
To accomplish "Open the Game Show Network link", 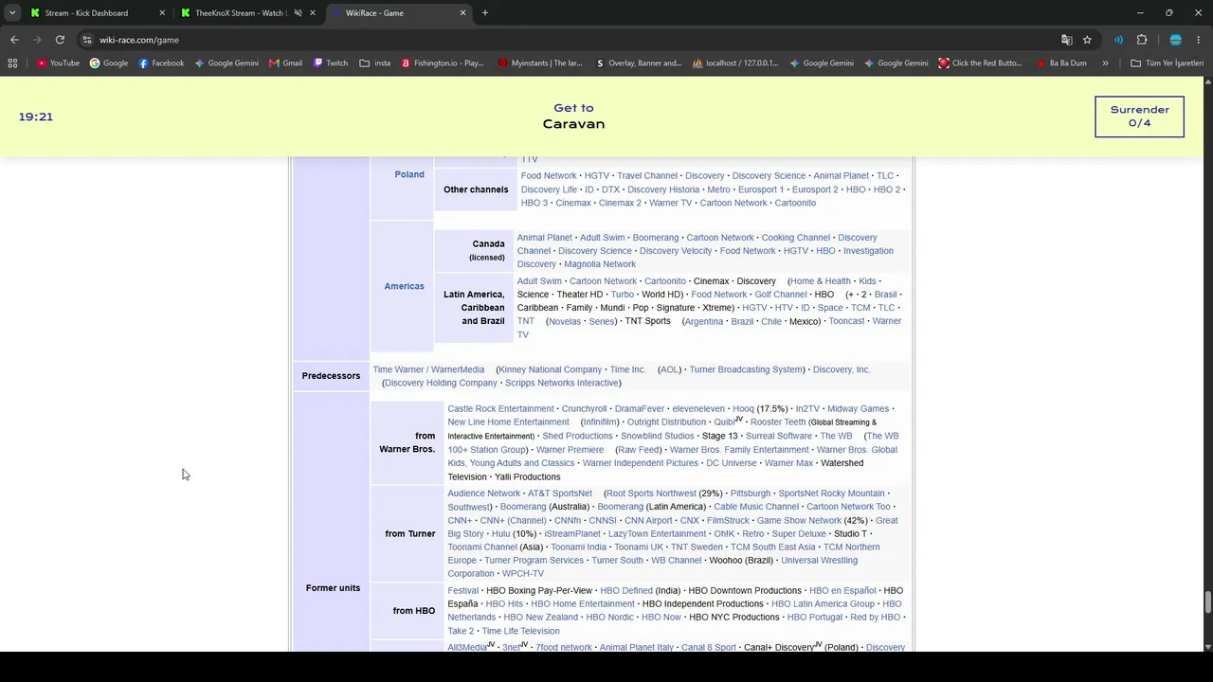I will [x=799, y=521].
